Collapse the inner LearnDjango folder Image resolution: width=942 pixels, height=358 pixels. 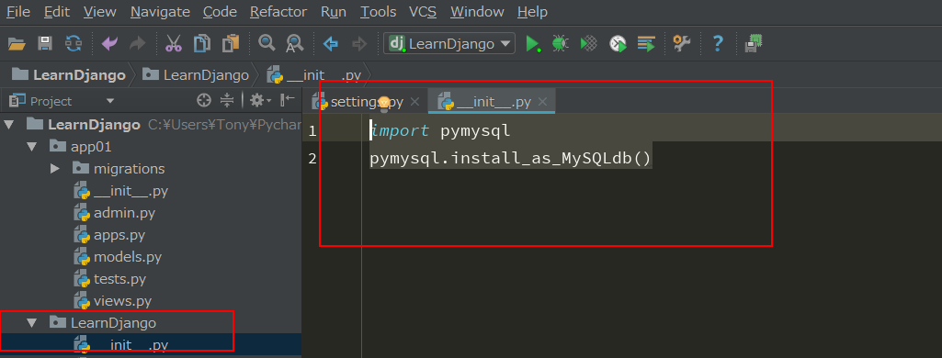click(31, 322)
